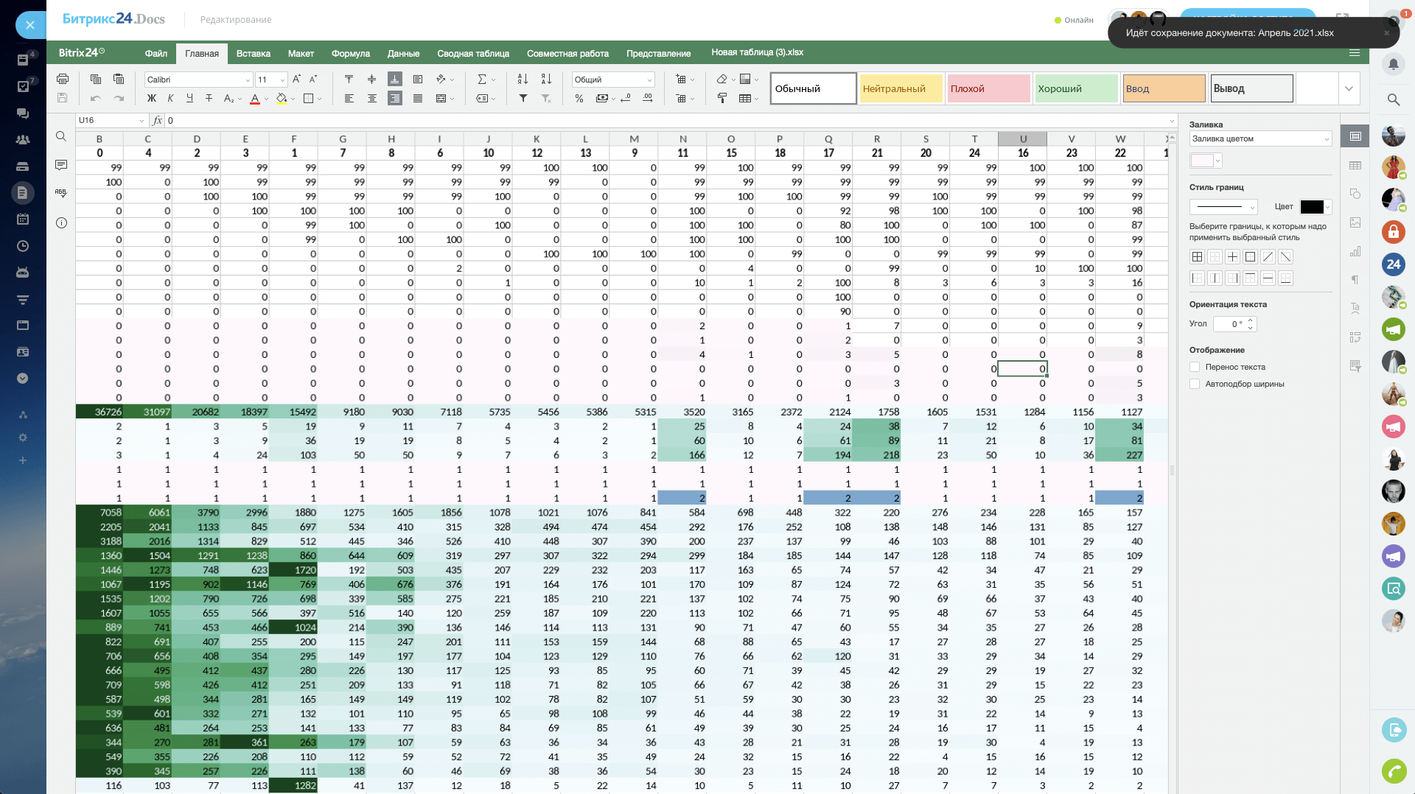
Task: Toggle bold formatting (Ж)
Action: [152, 98]
